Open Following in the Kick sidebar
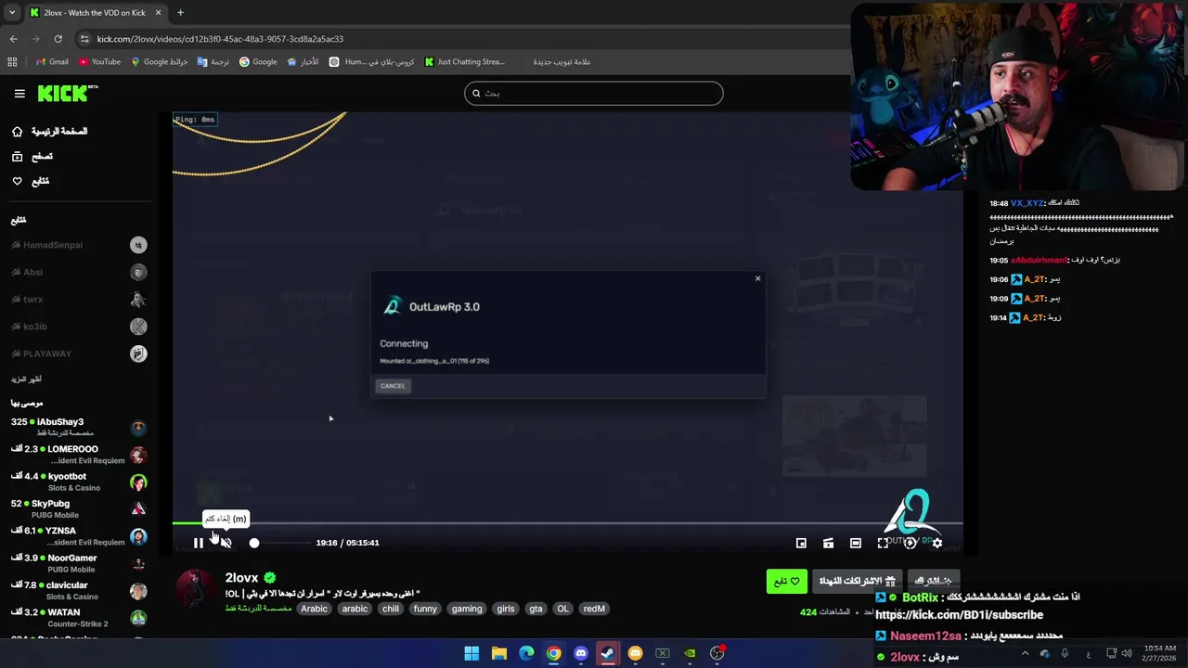The height and width of the screenshot is (668, 1188). (x=31, y=181)
